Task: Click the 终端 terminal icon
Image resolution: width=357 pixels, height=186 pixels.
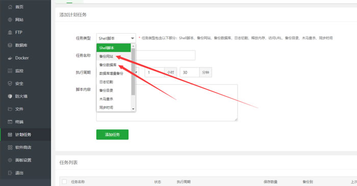Action: point(10,122)
